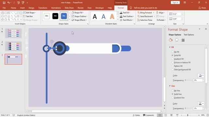Click the Share button

(202, 8)
